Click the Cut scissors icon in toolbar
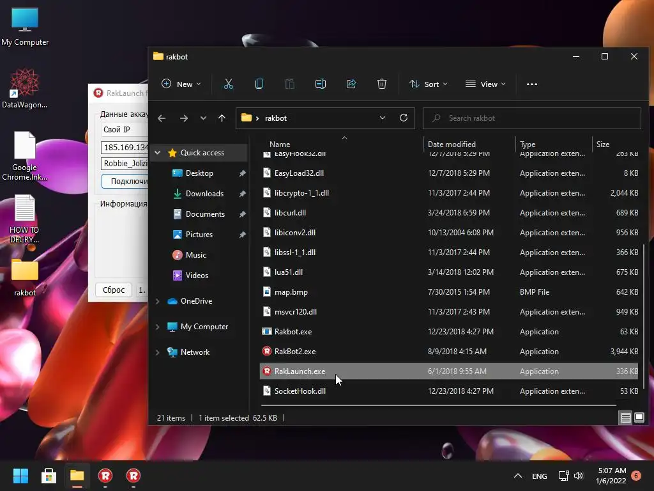Screen dimensions: 654x491 click(229, 84)
